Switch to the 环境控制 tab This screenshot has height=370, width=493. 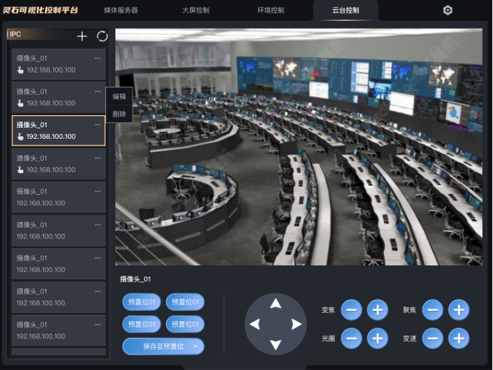(270, 10)
